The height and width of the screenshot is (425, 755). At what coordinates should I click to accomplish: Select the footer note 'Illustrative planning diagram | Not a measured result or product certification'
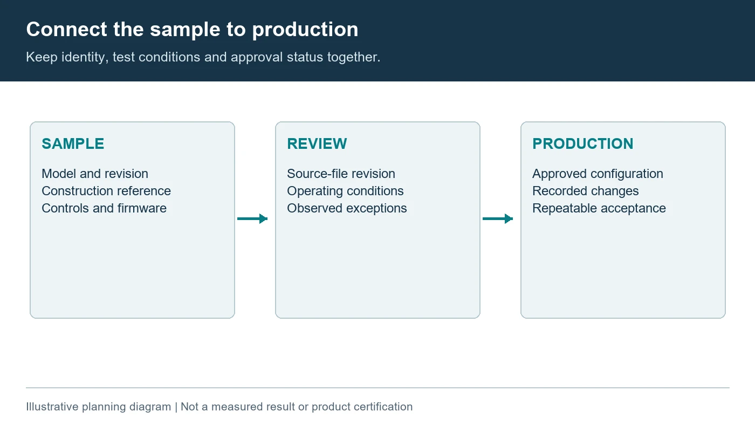tap(219, 407)
